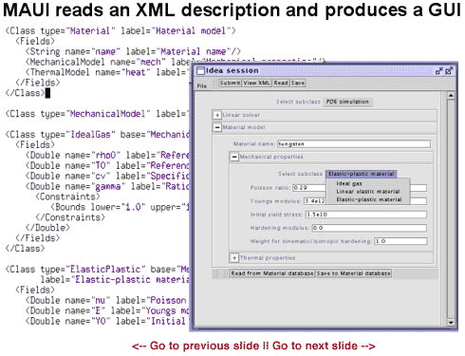The width and height of the screenshot is (465, 356).
Task: Expand the Thermal properties section
Action: pyautogui.click(x=234, y=258)
